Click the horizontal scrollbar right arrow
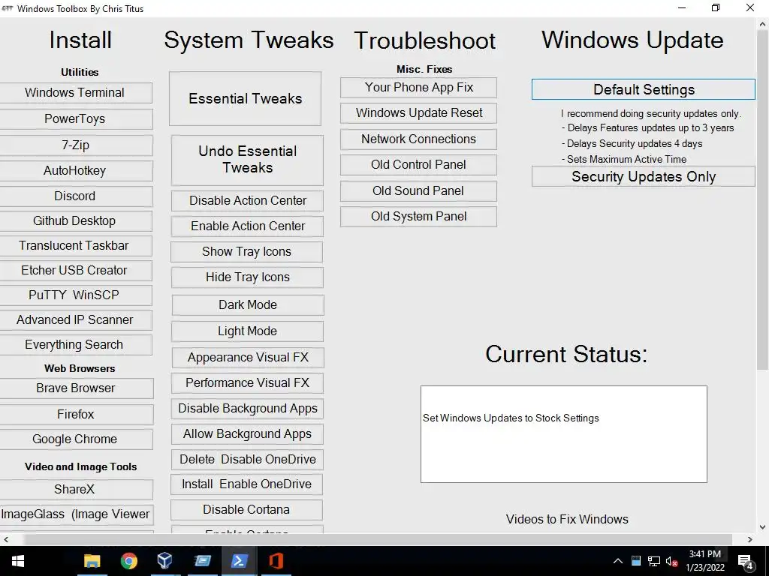769x576 pixels. point(750,539)
